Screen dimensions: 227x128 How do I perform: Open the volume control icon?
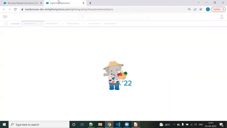click(195, 124)
